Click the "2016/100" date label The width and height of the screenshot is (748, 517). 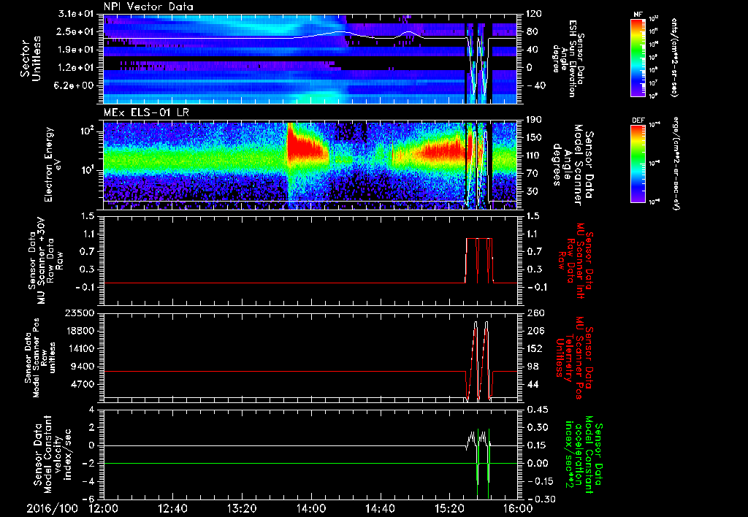point(52,508)
